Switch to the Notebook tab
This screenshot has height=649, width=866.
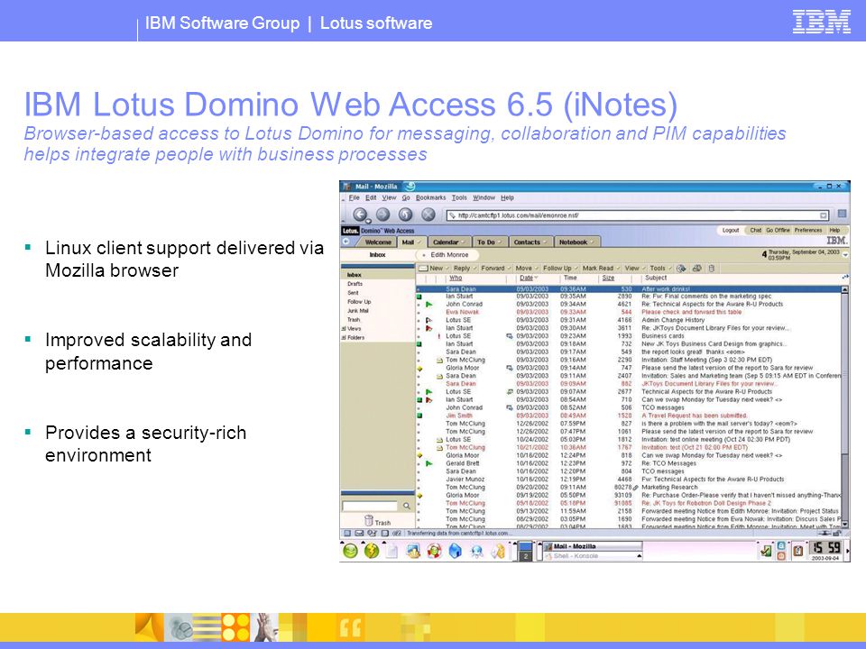(x=576, y=242)
